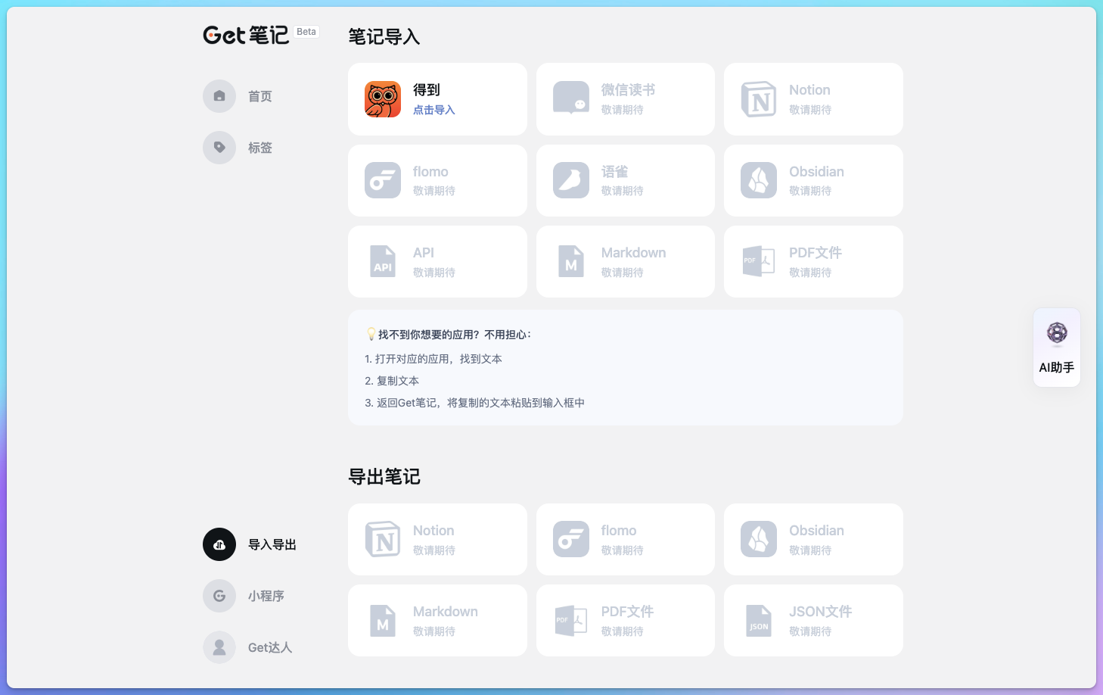Click the 语雀 leaf icon
1103x695 pixels.
(570, 180)
